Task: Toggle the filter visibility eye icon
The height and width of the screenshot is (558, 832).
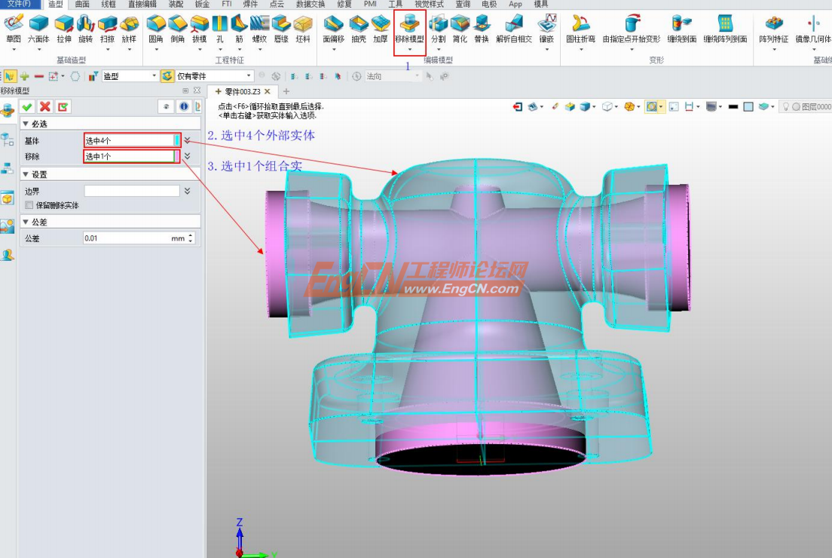Action: (166, 107)
